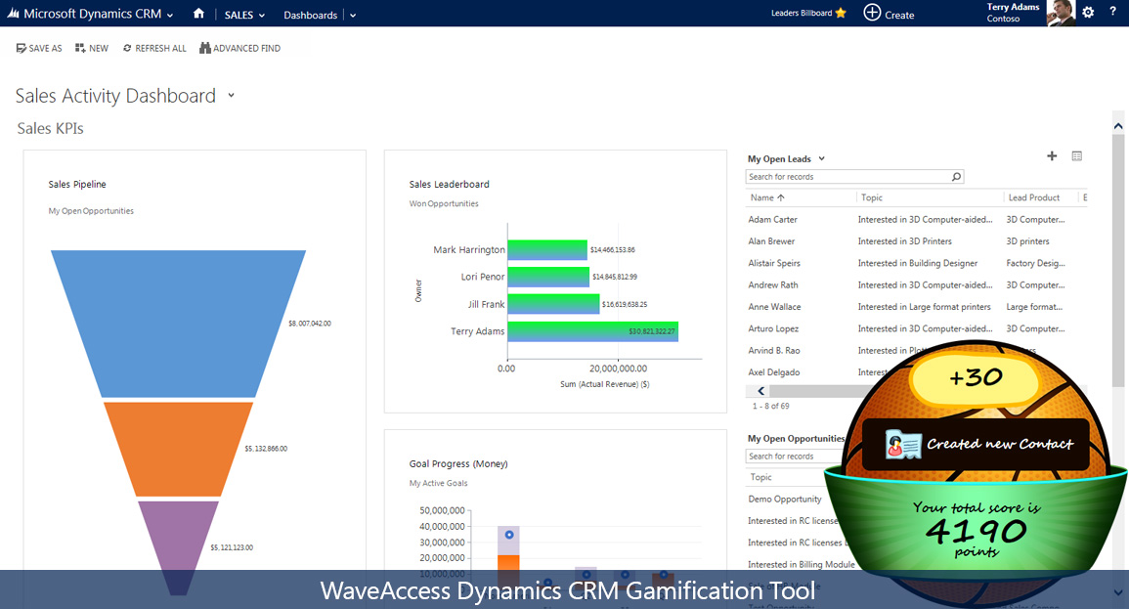1129x609 pixels.
Task: Expand the SALES area dropdown
Action: pyautogui.click(x=261, y=15)
